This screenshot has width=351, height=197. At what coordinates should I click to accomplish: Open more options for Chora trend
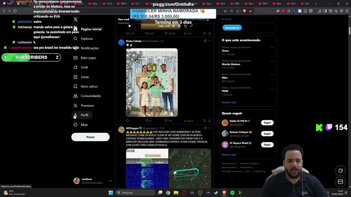[272, 48]
